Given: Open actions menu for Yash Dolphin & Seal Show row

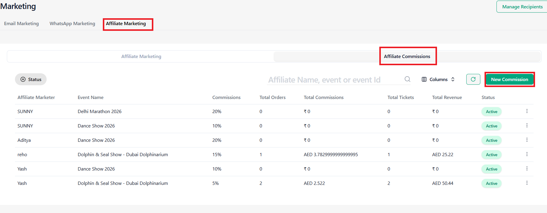Looking at the screenshot, I should [x=527, y=183].
